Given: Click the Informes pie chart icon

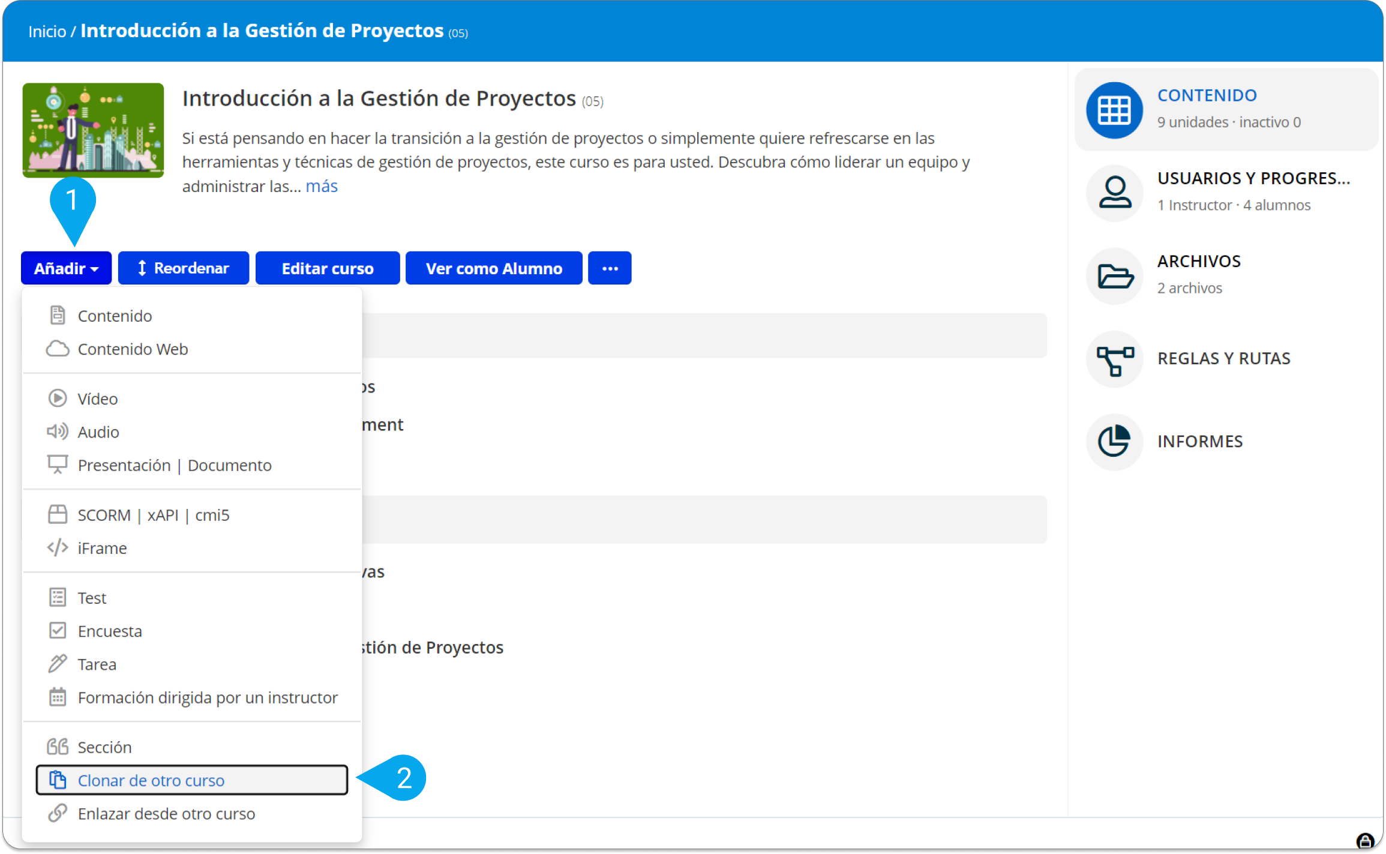Looking at the screenshot, I should (1114, 442).
